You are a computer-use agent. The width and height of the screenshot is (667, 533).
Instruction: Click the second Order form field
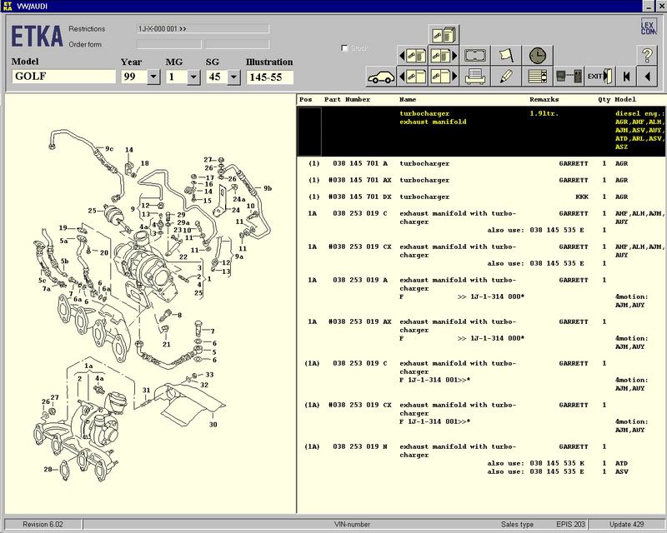[237, 44]
